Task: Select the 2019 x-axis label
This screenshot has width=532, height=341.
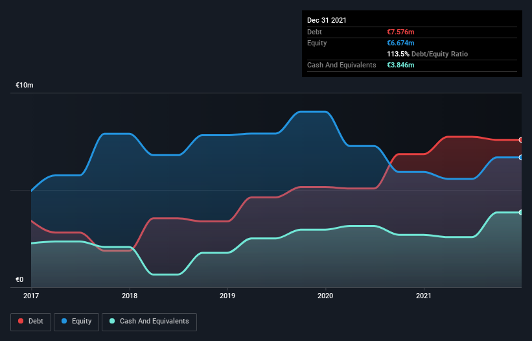Action: click(x=227, y=296)
